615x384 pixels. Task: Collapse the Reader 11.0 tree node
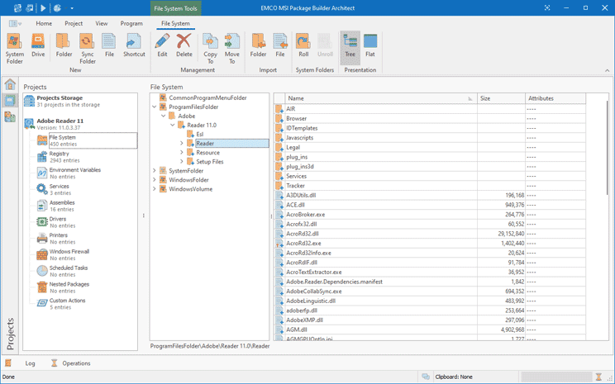[x=173, y=125]
